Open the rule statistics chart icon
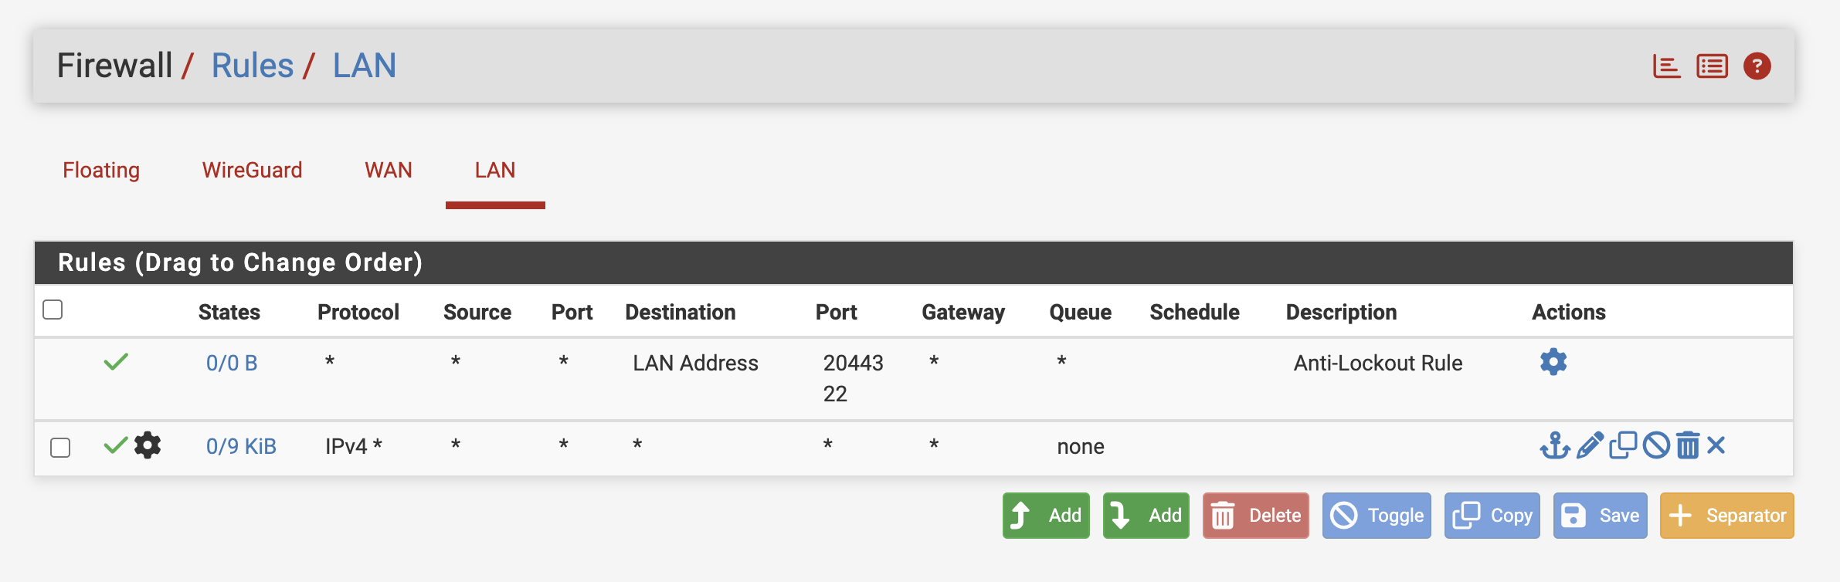The height and width of the screenshot is (582, 1840). tap(1666, 66)
